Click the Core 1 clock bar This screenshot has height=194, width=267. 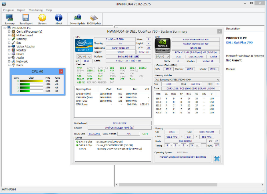[x=31, y=84]
